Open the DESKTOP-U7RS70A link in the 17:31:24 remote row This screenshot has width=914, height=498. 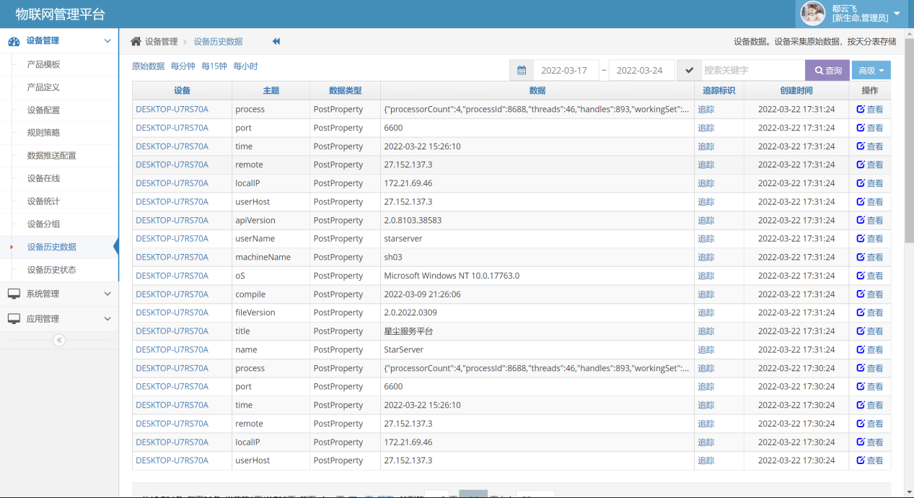pos(172,165)
